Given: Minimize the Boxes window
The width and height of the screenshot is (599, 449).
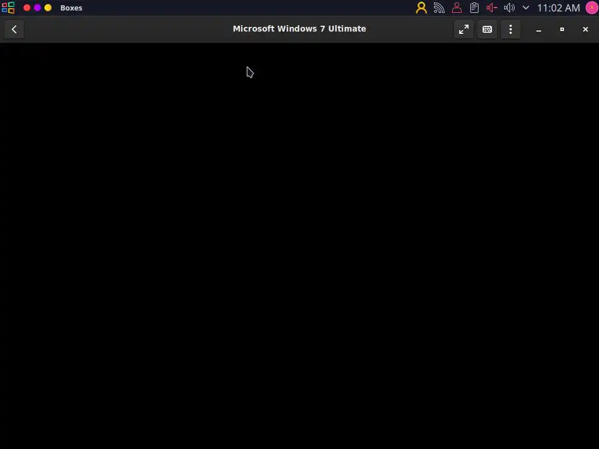Looking at the screenshot, I should [539, 29].
